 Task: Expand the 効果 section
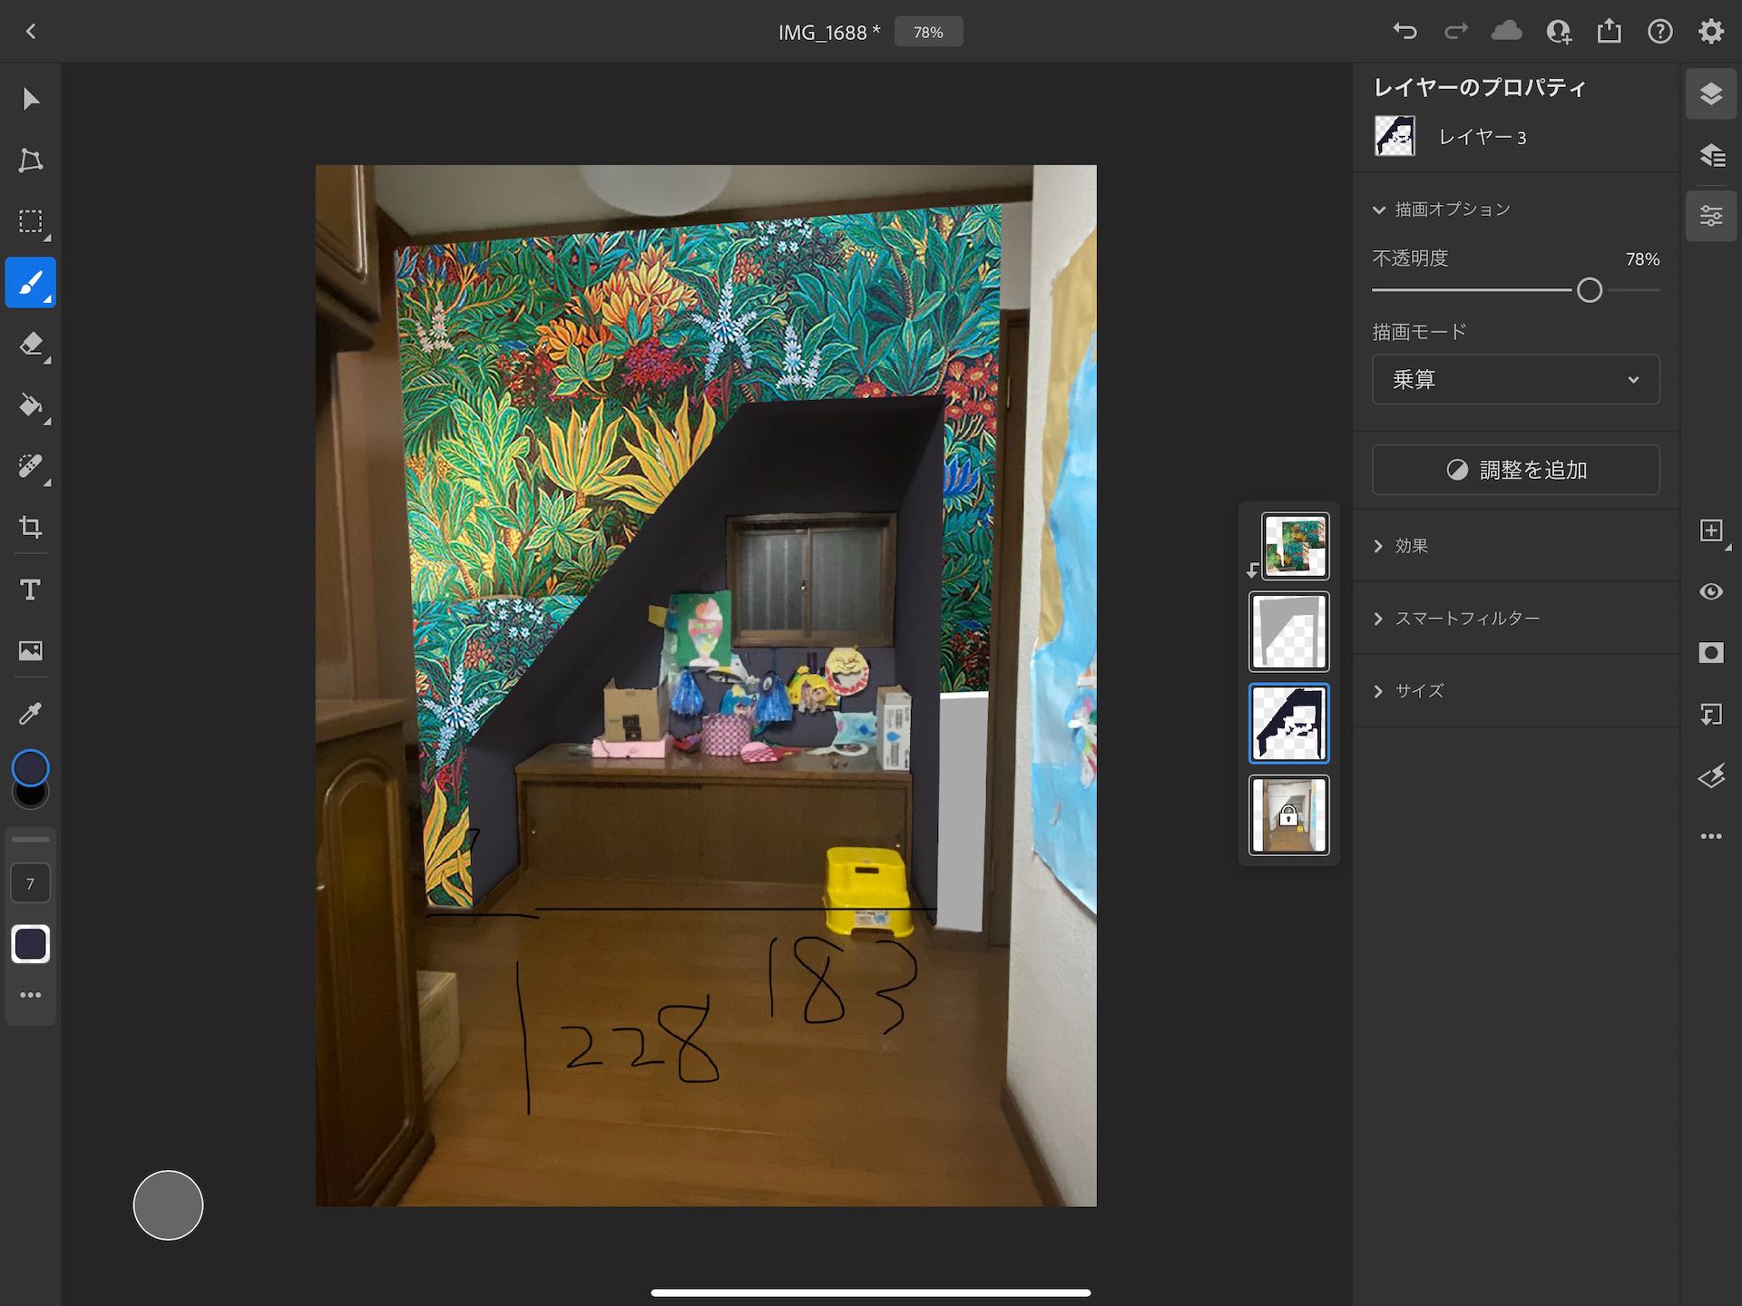click(x=1412, y=546)
